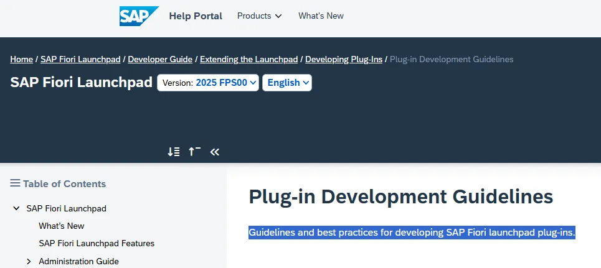Screen dimensions: 601x268
Task: Click the SAP logo
Action: [x=139, y=16]
